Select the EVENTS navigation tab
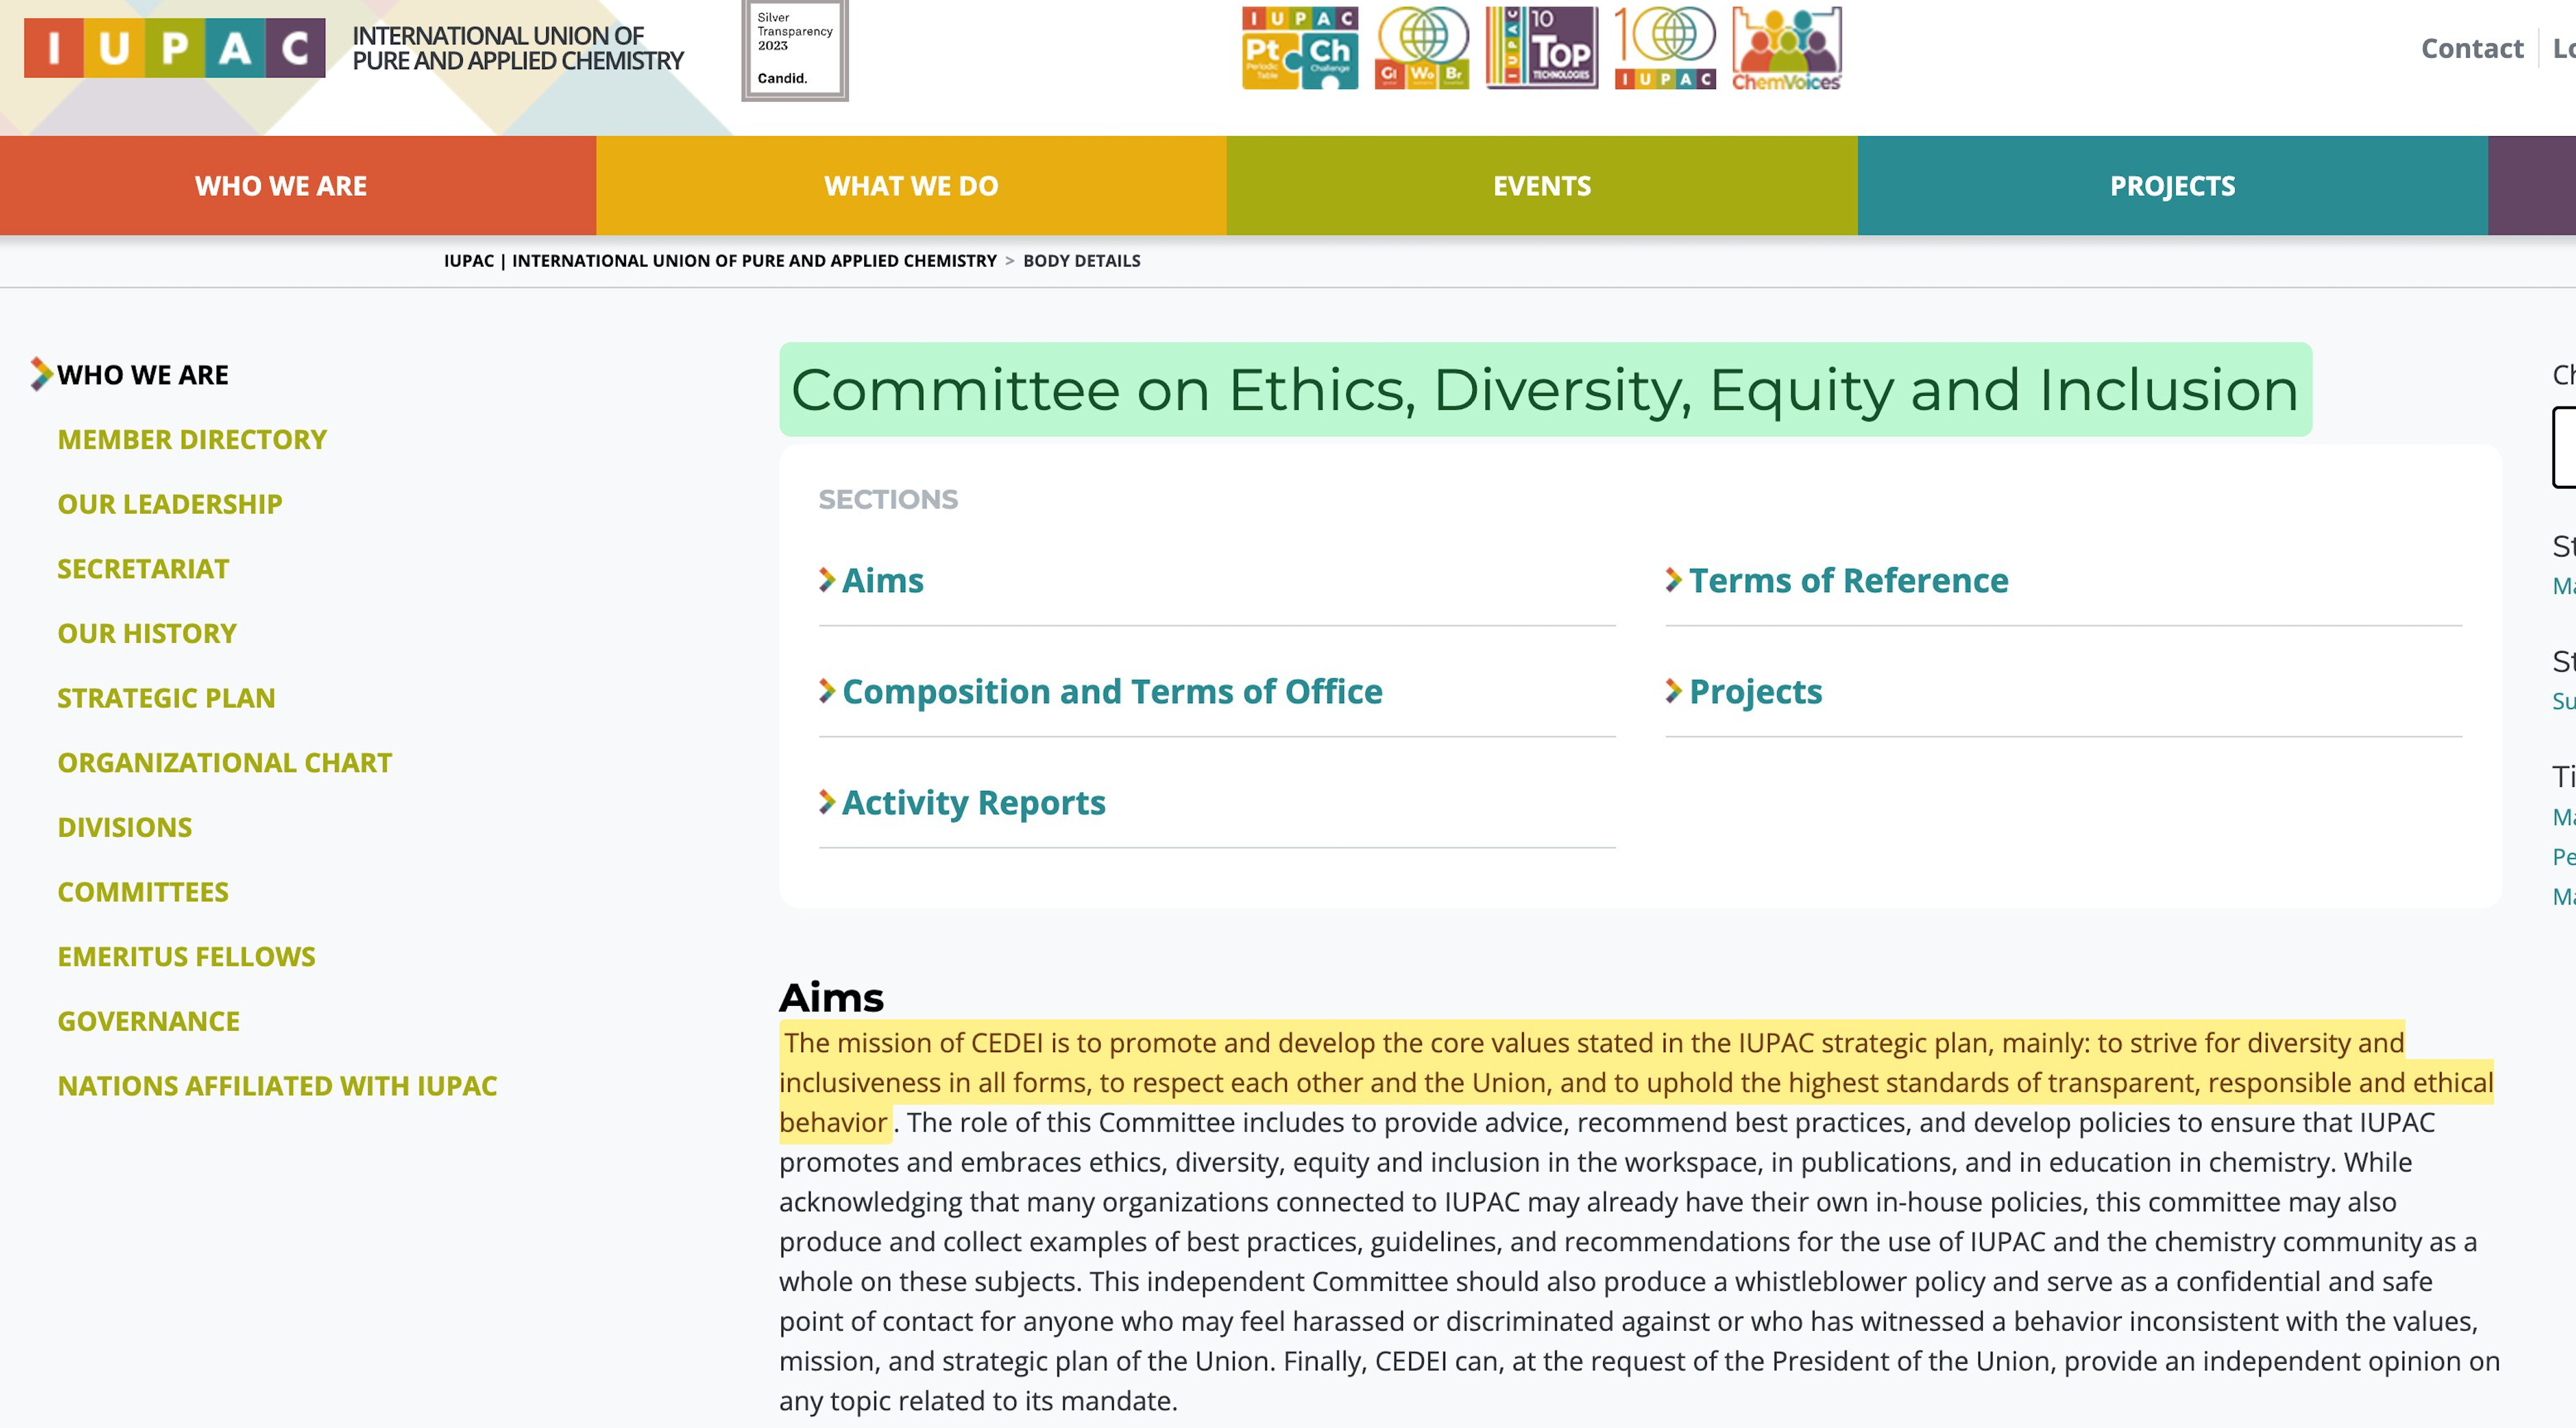The height and width of the screenshot is (1428, 2576). [x=1541, y=186]
